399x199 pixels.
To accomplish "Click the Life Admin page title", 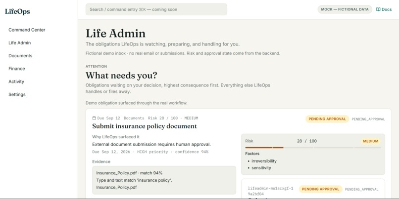I will (x=115, y=34).
